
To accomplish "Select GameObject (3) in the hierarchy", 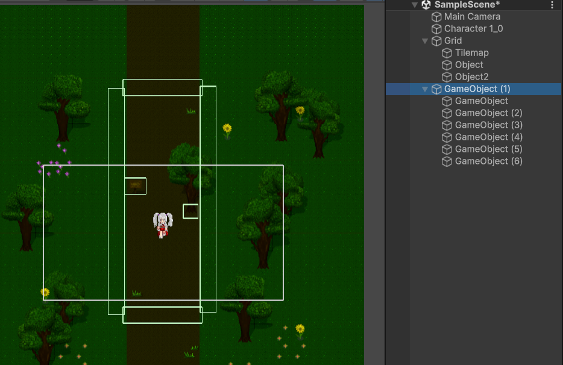I will pos(489,125).
